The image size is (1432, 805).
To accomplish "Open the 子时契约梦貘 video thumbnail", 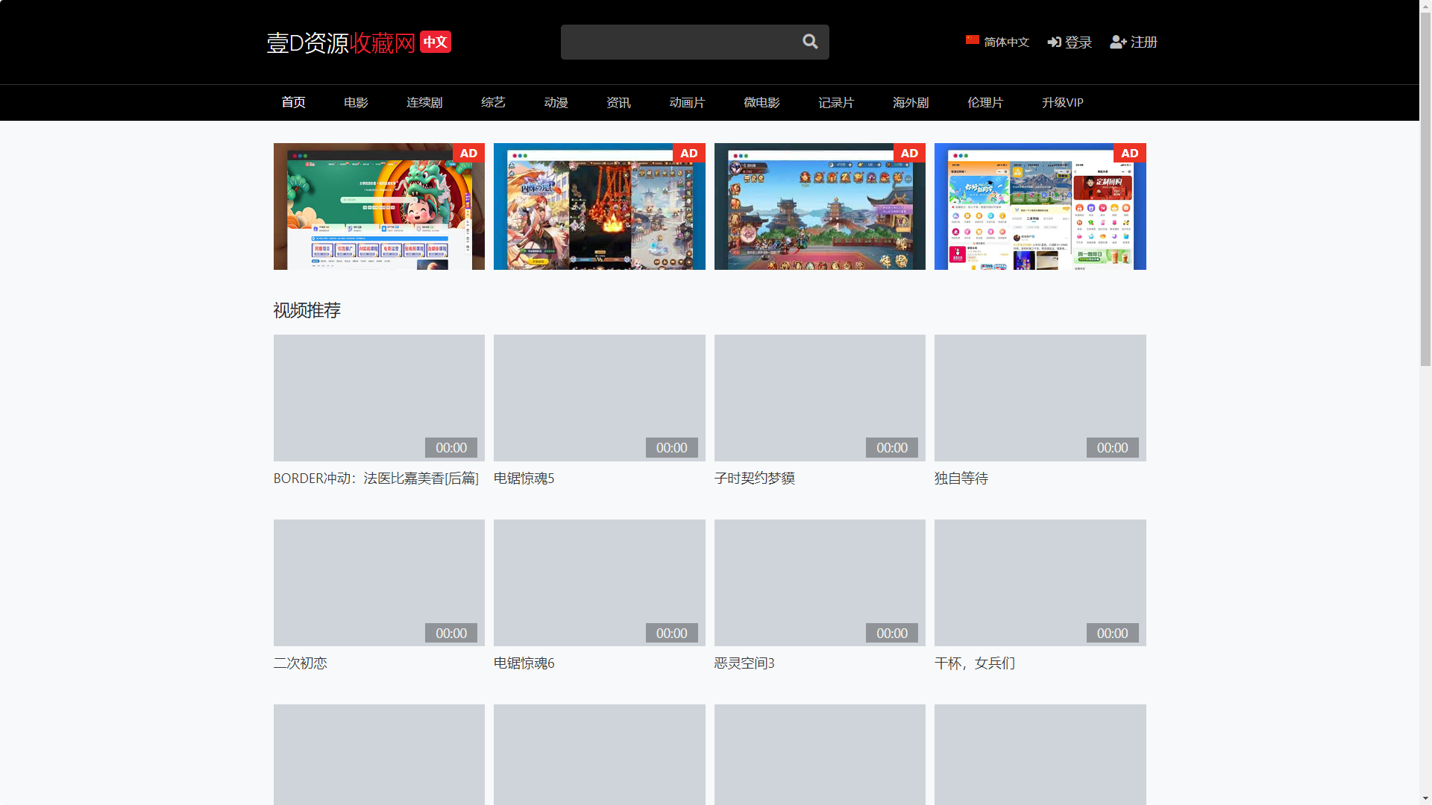I will coord(820,398).
